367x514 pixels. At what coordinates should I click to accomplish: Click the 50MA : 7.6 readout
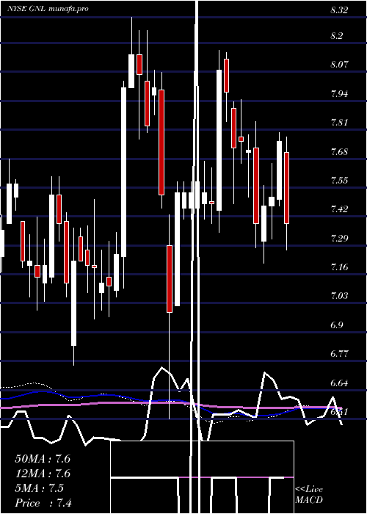click(x=43, y=459)
